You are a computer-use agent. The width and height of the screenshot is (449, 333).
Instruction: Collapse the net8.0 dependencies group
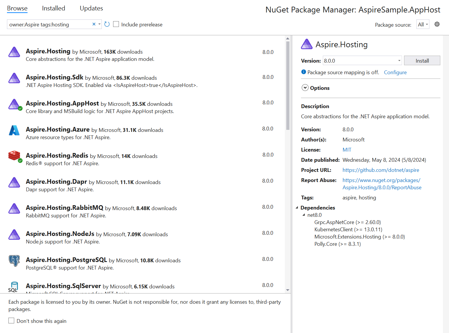point(303,215)
